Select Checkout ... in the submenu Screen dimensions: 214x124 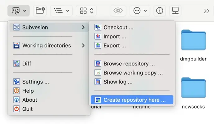click(x=132, y=27)
